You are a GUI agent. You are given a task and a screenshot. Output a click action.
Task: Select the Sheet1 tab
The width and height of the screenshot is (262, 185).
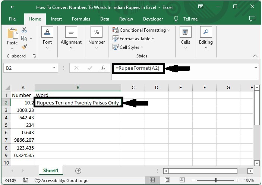pyautogui.click(x=51, y=170)
